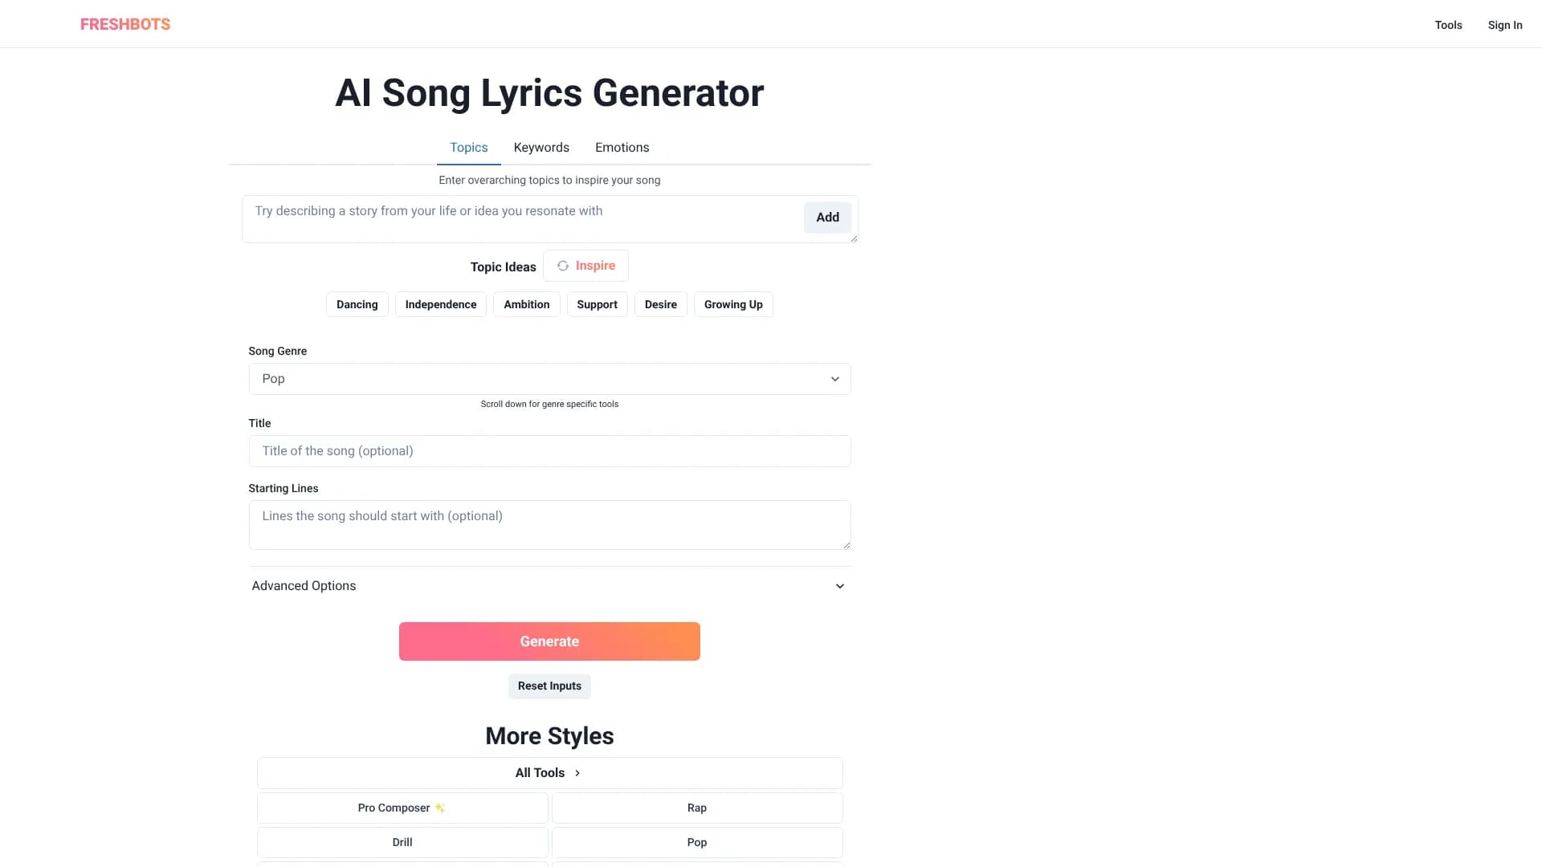Click the song Title input field
This screenshot has height=867, width=1542.
point(549,451)
